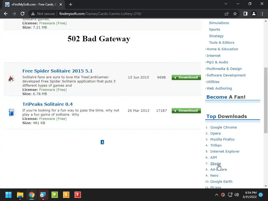Go back with the browser back arrow
This screenshot has width=268, height=201.
coord(6,14)
